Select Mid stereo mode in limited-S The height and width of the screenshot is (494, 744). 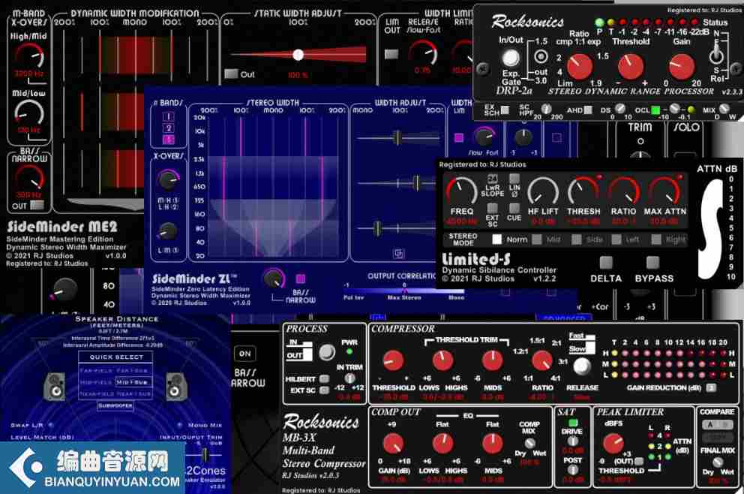537,239
